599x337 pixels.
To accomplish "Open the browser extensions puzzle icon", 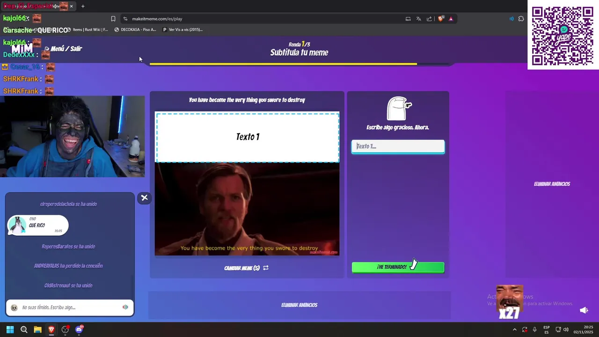I will click(521, 19).
